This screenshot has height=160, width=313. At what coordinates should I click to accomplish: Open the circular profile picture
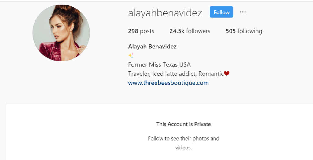click(61, 33)
